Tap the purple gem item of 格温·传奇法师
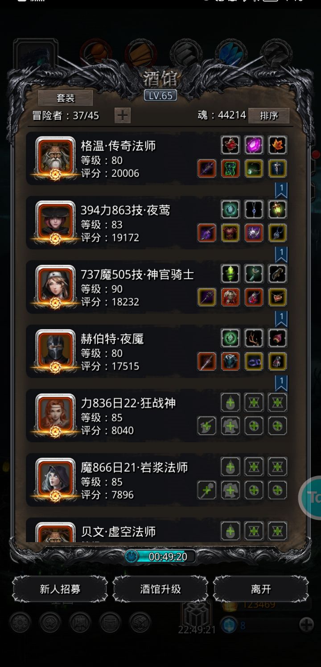Viewport: 321px width, 667px height. coord(254,145)
